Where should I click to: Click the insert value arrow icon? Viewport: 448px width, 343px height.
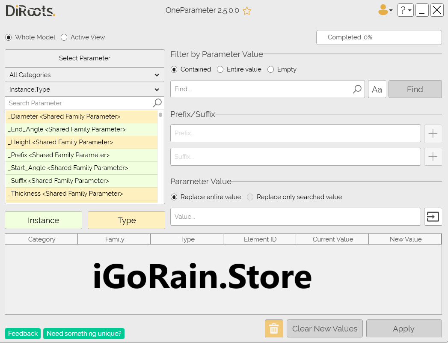pyautogui.click(x=433, y=217)
